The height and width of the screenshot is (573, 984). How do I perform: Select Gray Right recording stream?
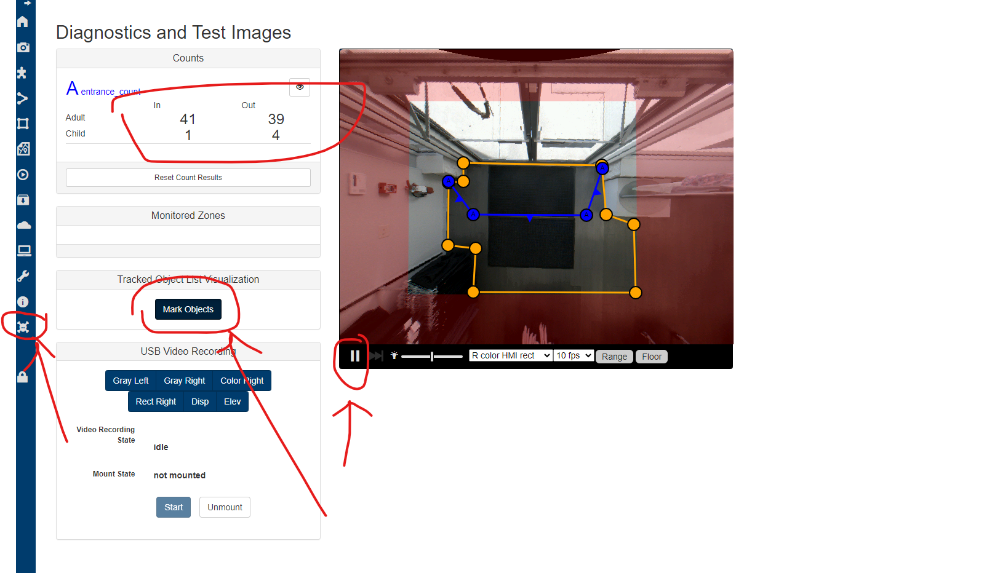click(185, 381)
